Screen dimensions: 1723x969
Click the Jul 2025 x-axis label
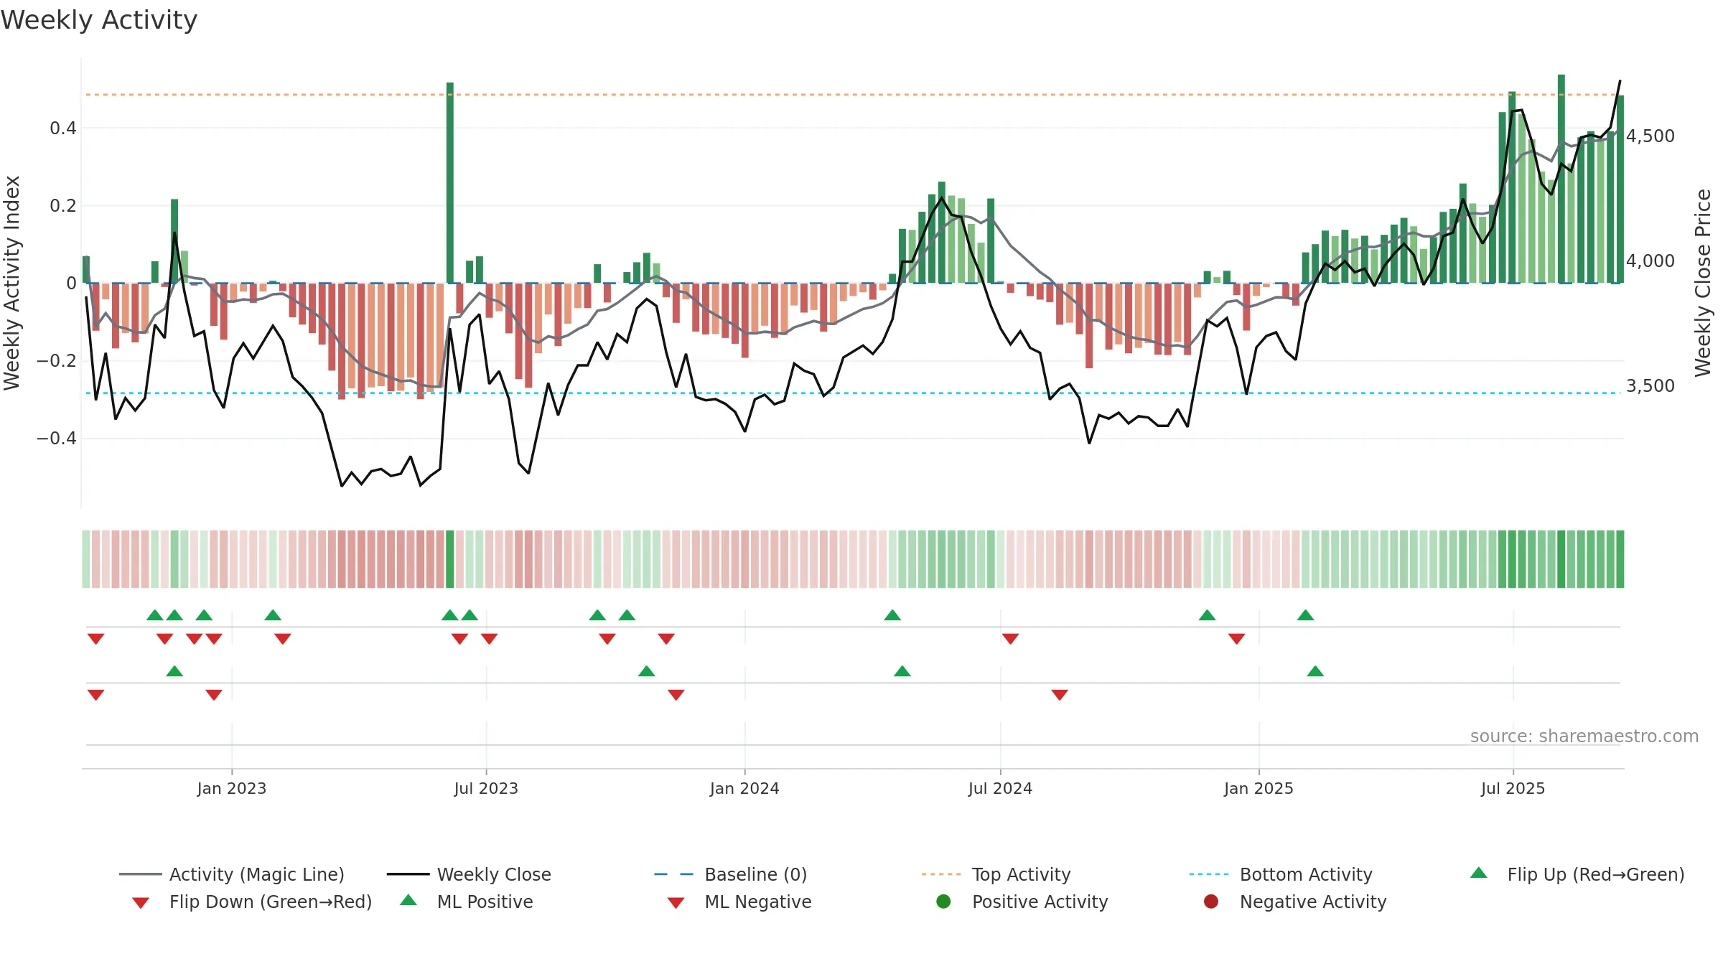[x=1513, y=788]
